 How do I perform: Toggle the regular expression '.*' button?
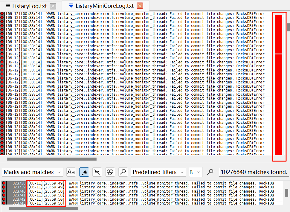84,172
